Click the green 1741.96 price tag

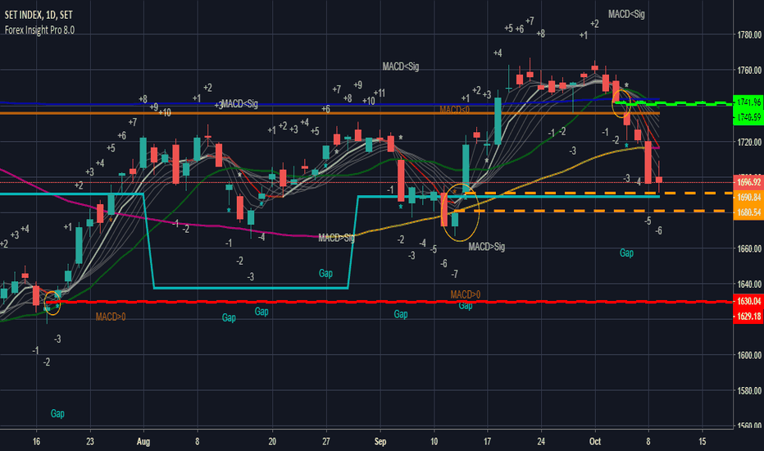point(748,102)
